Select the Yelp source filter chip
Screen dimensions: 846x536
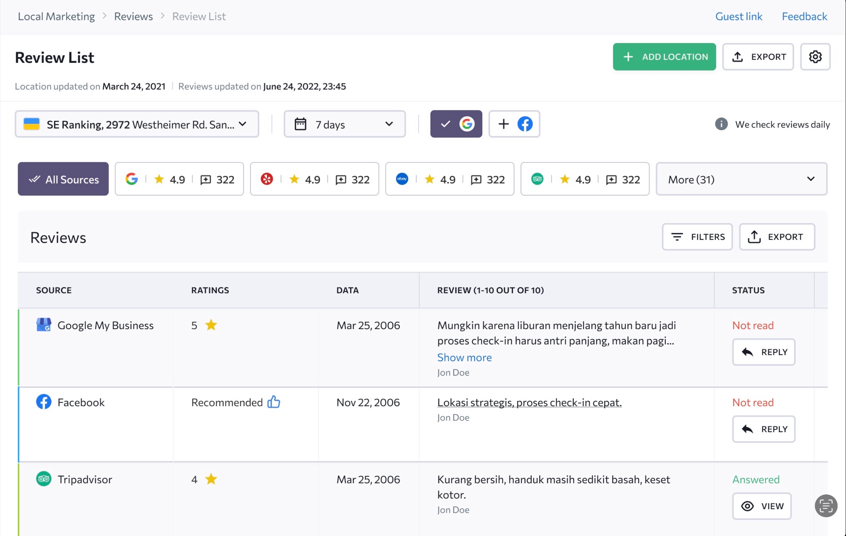314,179
